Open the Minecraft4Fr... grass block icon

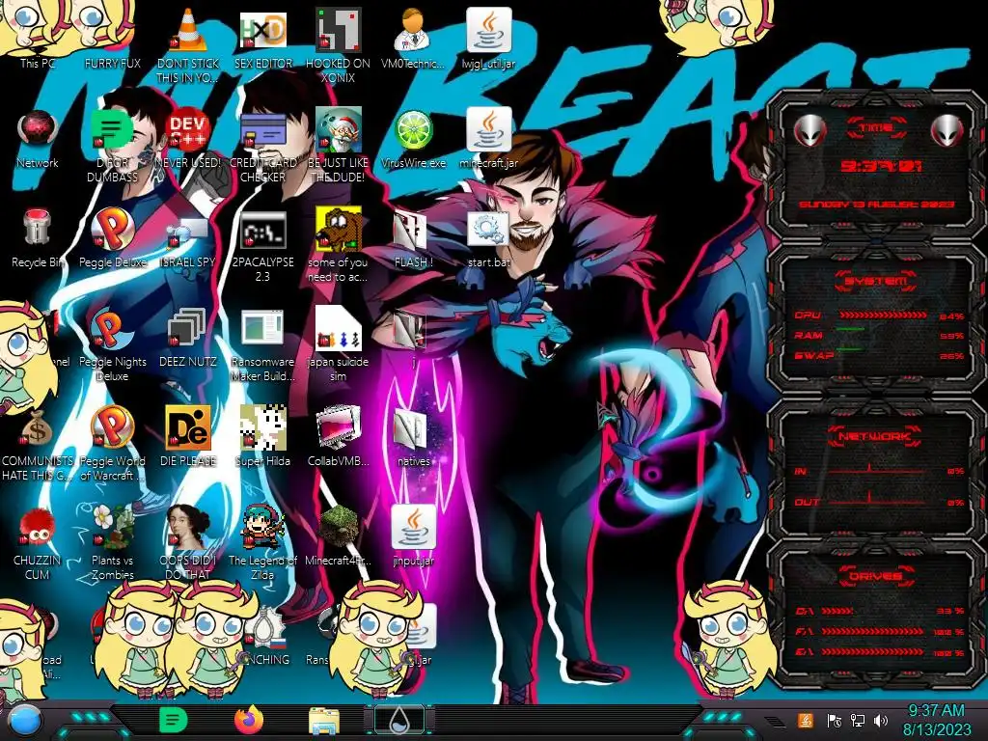tap(338, 527)
